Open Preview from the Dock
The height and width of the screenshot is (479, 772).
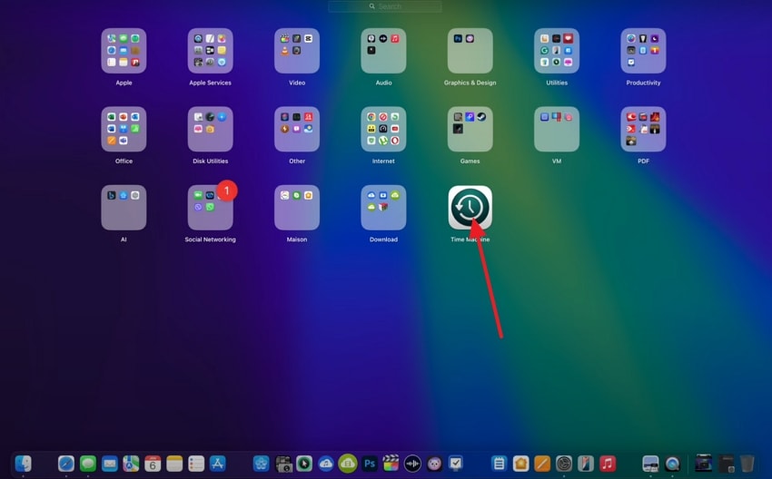click(650, 464)
